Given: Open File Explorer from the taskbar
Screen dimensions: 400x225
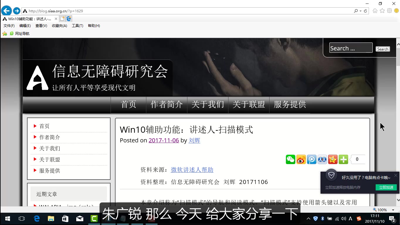Looking at the screenshot, I should pos(51,219).
